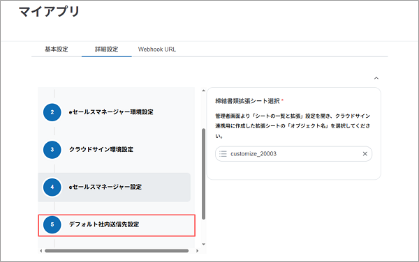The image size is (419, 262).
Task: Click the step 3 number circle icon
Action: coord(52,150)
